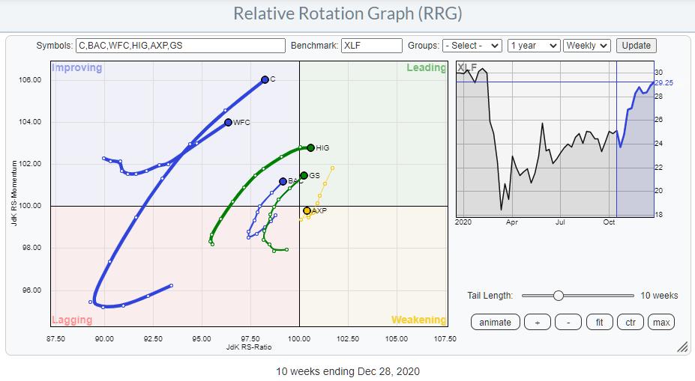The image size is (695, 381).
Task: Select the GS data point marker
Action: 304,175
